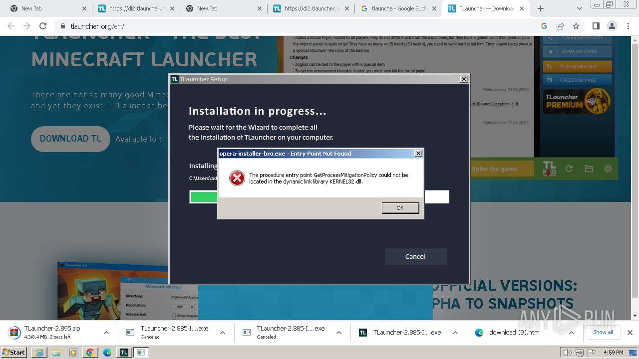Click the refresh icon in the launcher bar

(569, 169)
